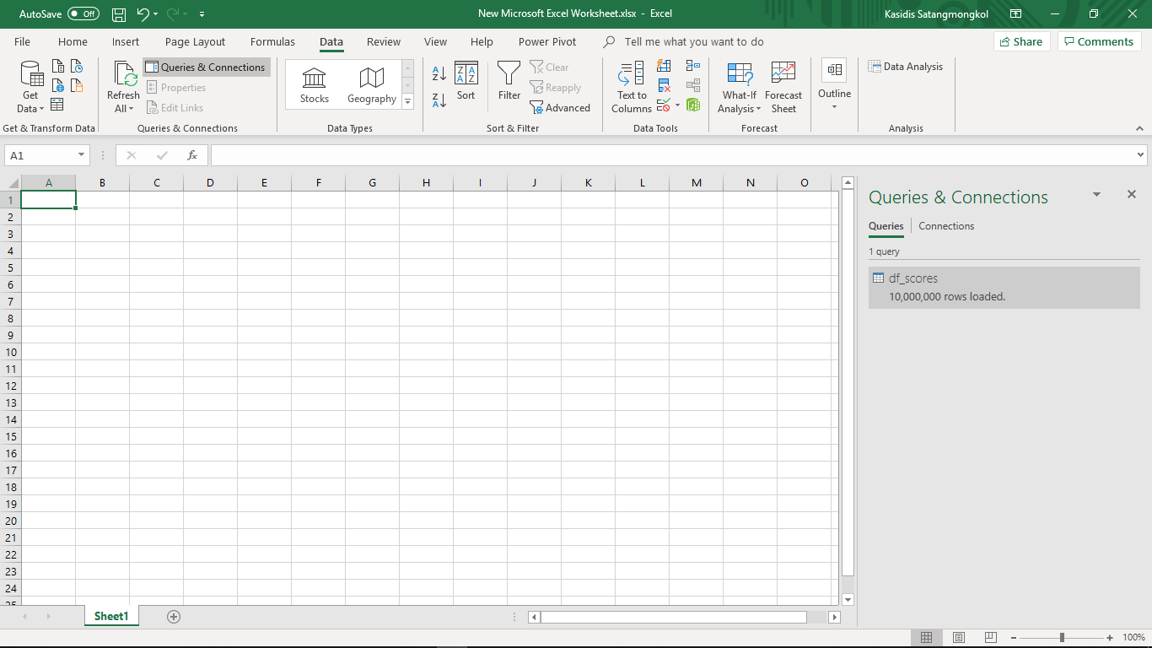
Task: Open the Filter tool
Action: click(509, 82)
